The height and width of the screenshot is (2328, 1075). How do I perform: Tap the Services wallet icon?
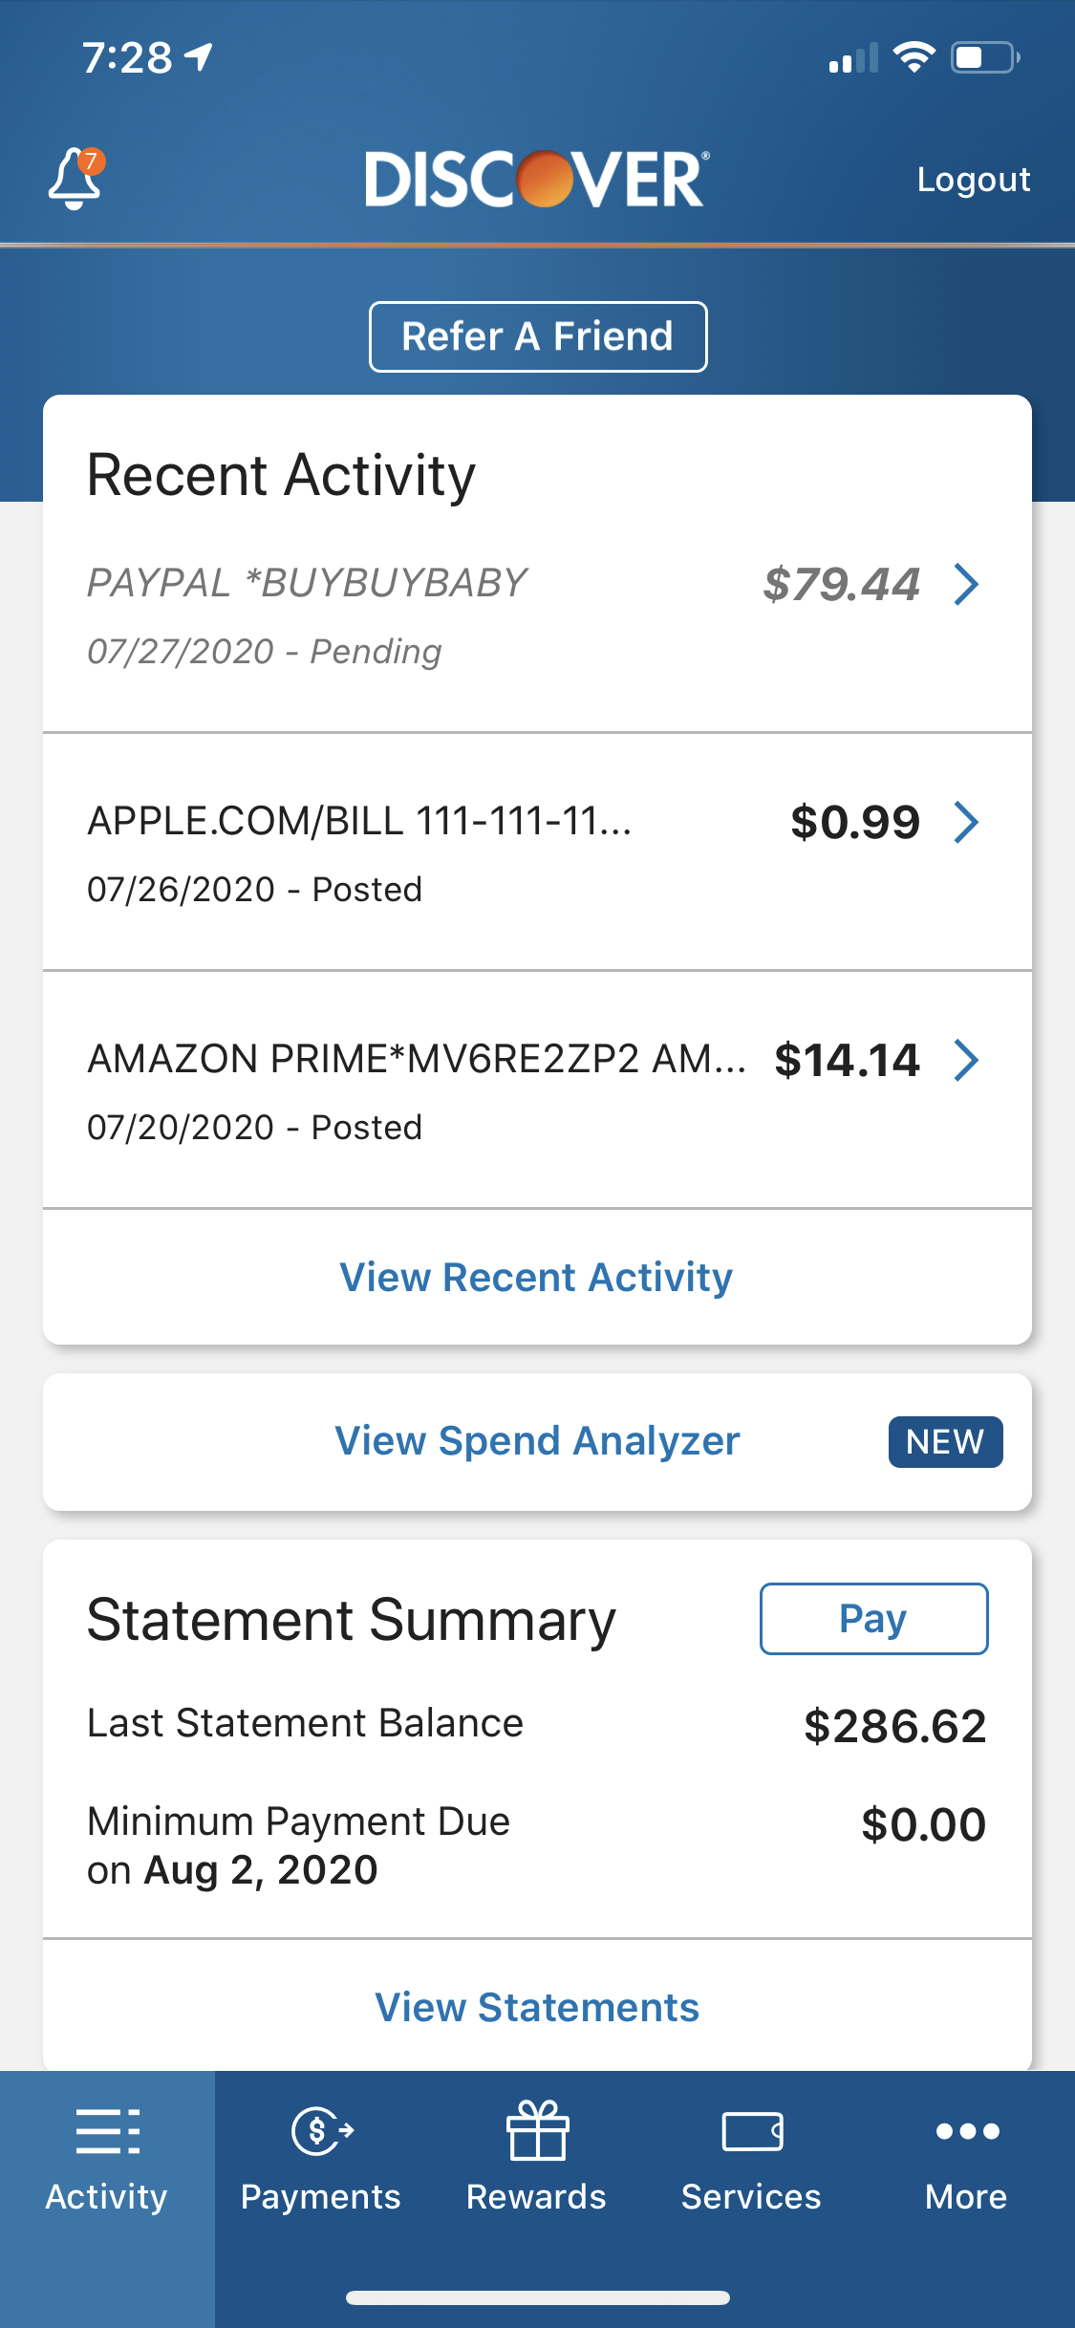pyautogui.click(x=752, y=2131)
